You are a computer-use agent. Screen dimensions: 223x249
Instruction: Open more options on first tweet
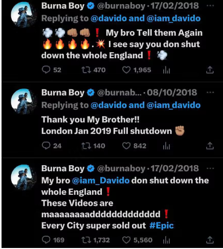click(x=210, y=6)
